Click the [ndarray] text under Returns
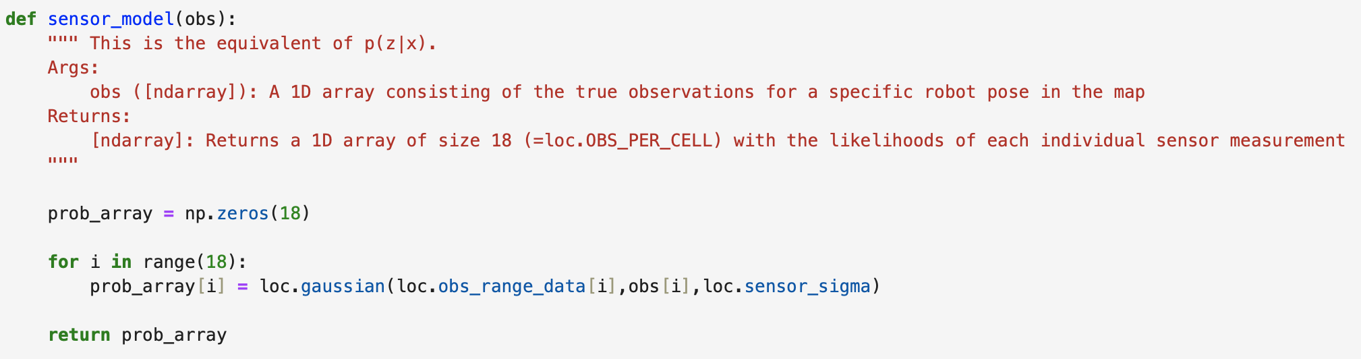This screenshot has width=1361, height=359. (x=142, y=141)
